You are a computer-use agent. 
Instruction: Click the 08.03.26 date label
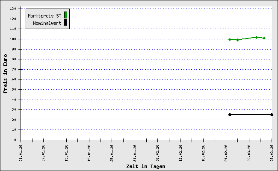pos(272,151)
